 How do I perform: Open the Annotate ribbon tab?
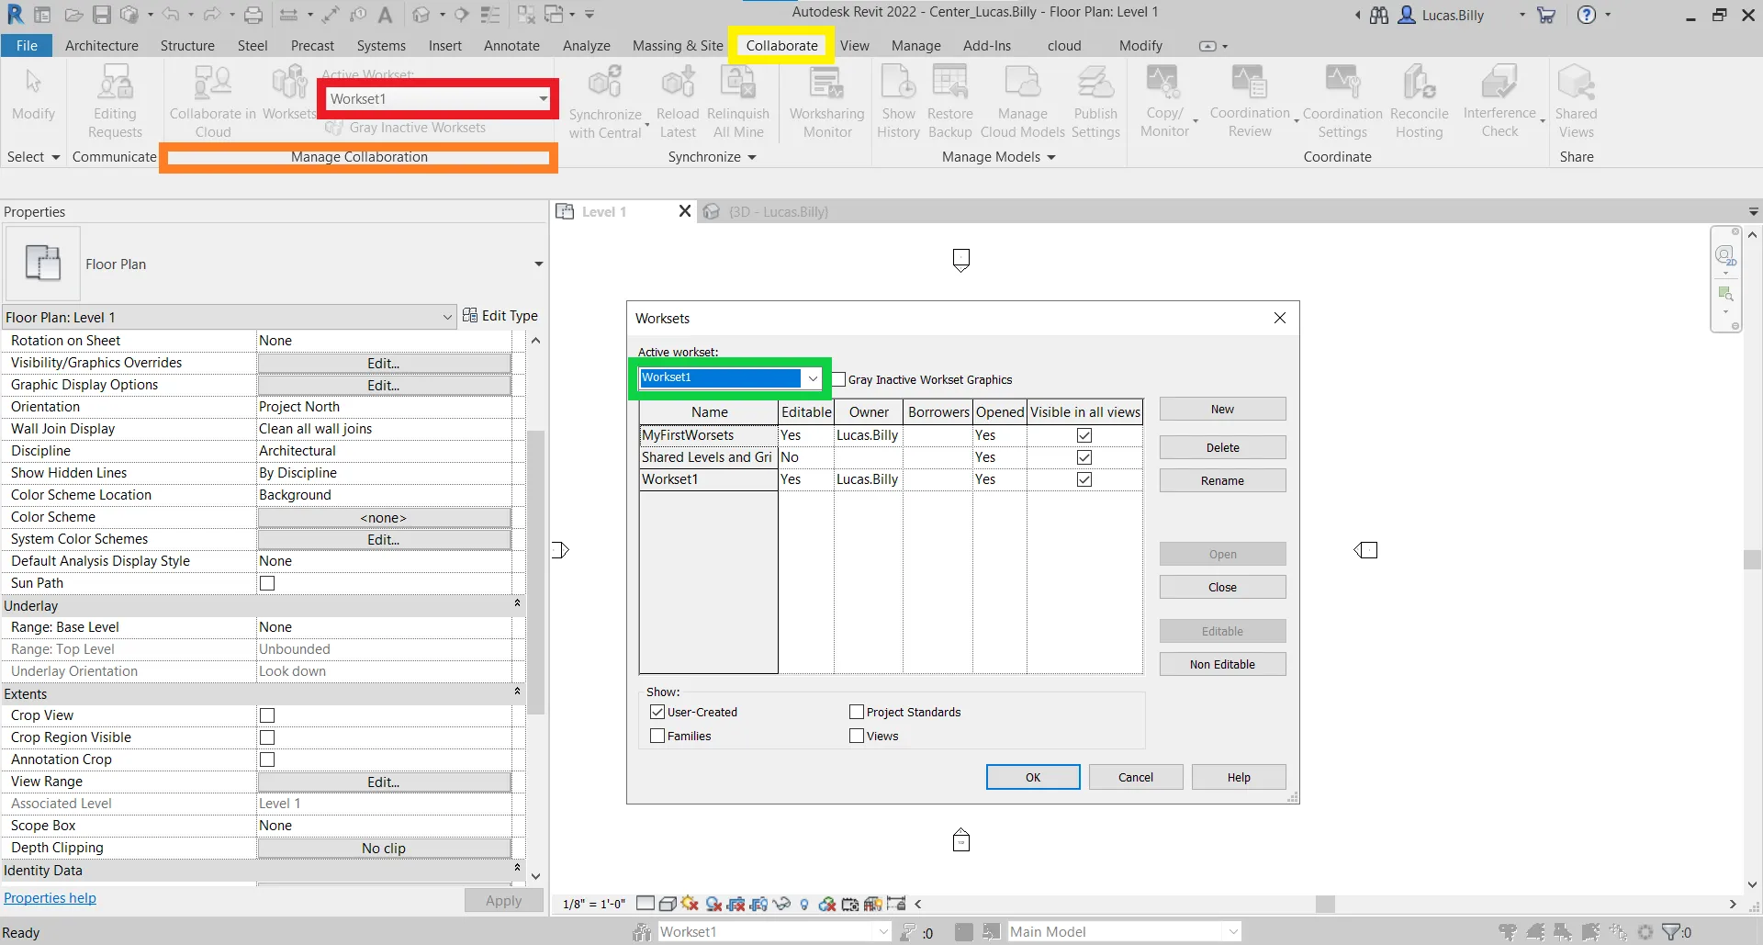(x=511, y=46)
